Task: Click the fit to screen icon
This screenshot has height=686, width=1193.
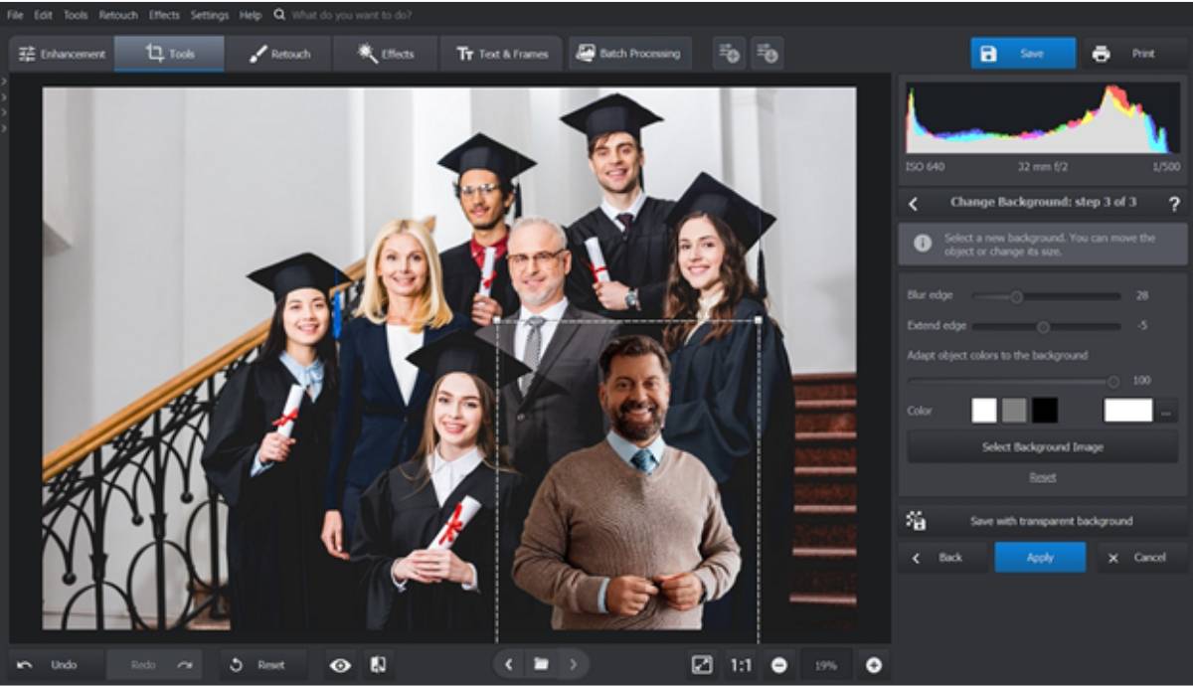Action: [702, 665]
